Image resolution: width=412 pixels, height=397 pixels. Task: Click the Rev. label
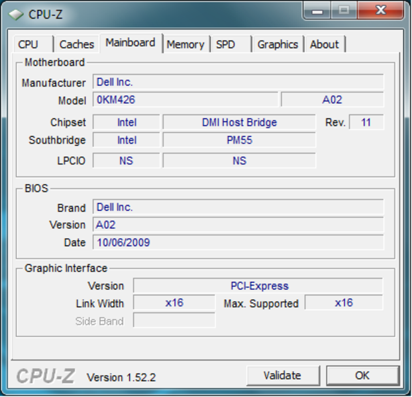tap(335, 122)
